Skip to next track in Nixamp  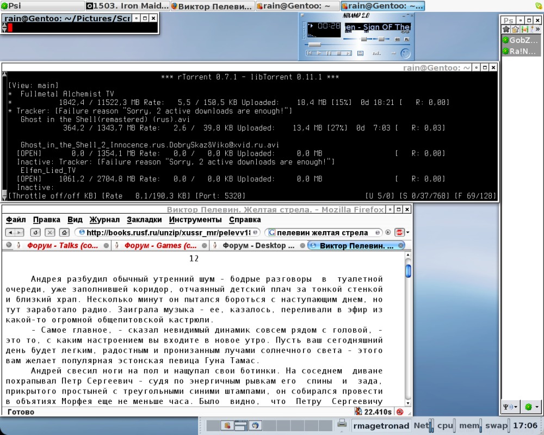(349, 53)
